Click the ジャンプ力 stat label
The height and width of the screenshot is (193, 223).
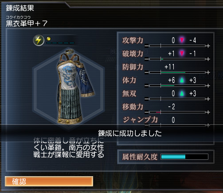pyautogui.click(x=140, y=120)
